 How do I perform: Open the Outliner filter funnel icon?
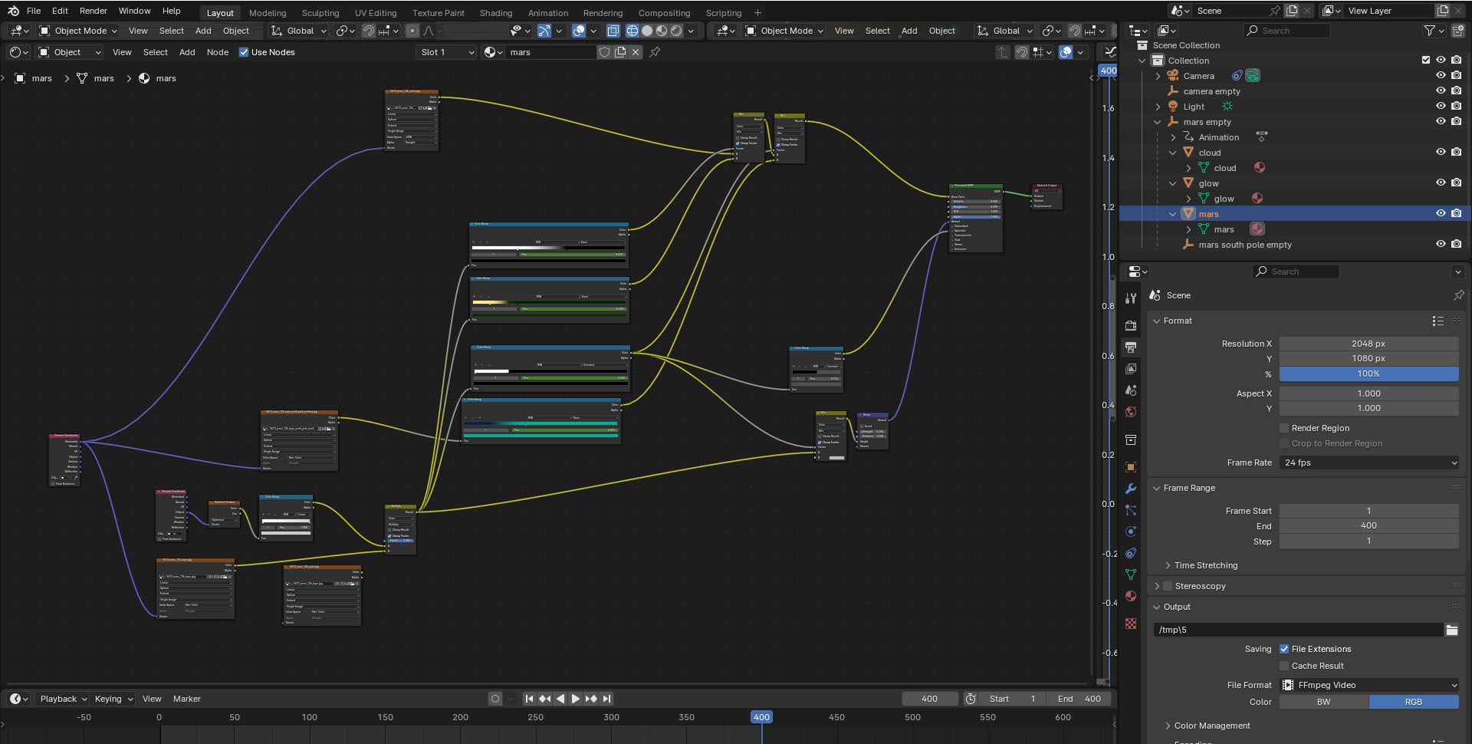click(1429, 31)
